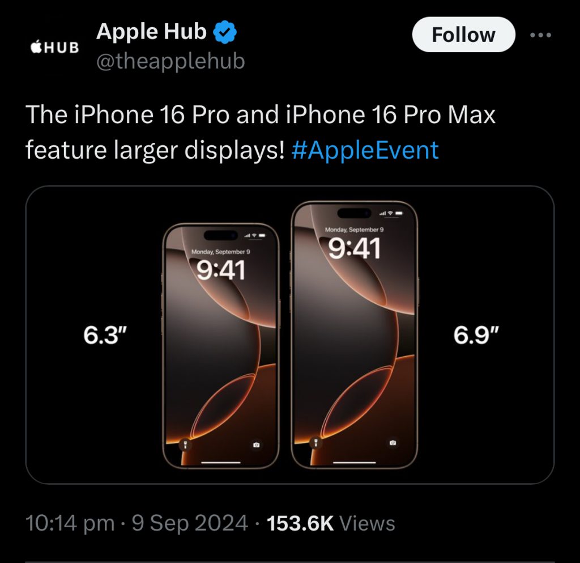Click the 9:41 clock on the larger iPhone
Image resolution: width=580 pixels, height=563 pixels.
pyautogui.click(x=355, y=248)
